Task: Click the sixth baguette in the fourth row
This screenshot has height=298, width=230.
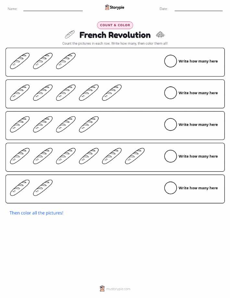Action: (x=135, y=156)
